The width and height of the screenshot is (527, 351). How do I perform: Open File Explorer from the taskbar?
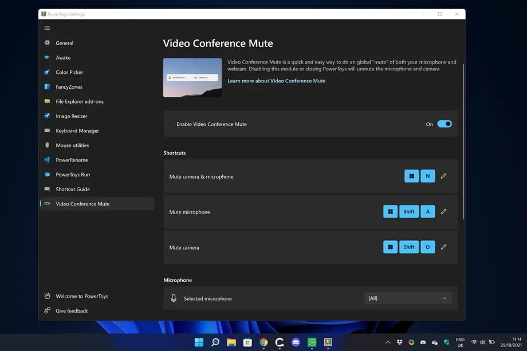pyautogui.click(x=231, y=342)
